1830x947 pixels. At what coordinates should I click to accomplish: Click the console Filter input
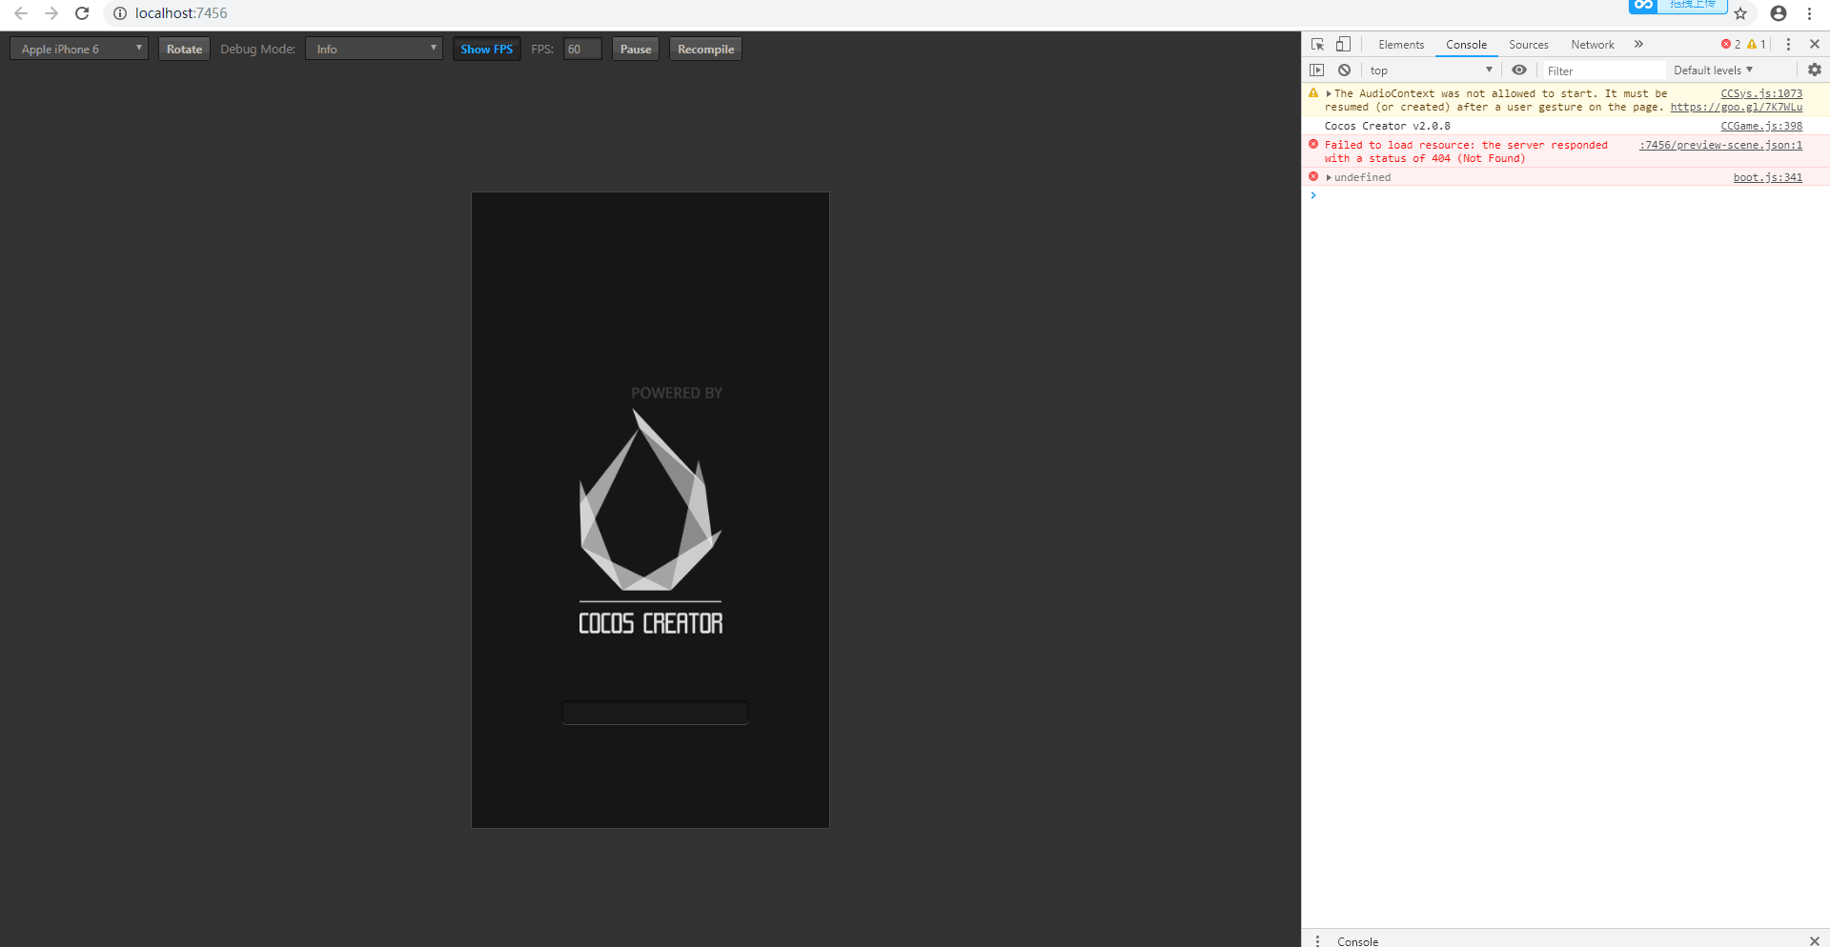point(1604,71)
